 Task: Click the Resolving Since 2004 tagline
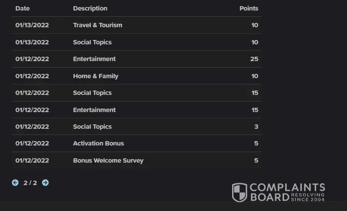click(308, 197)
